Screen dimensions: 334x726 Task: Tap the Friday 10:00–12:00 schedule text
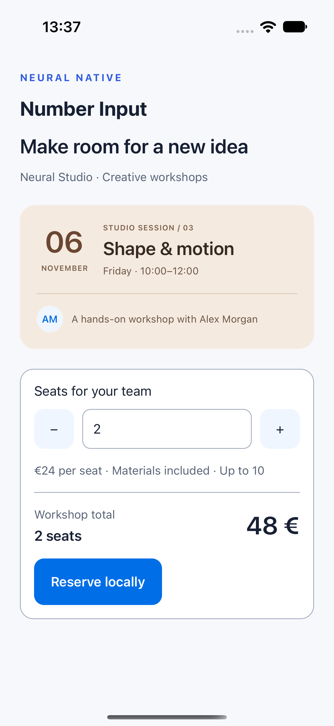tap(151, 271)
